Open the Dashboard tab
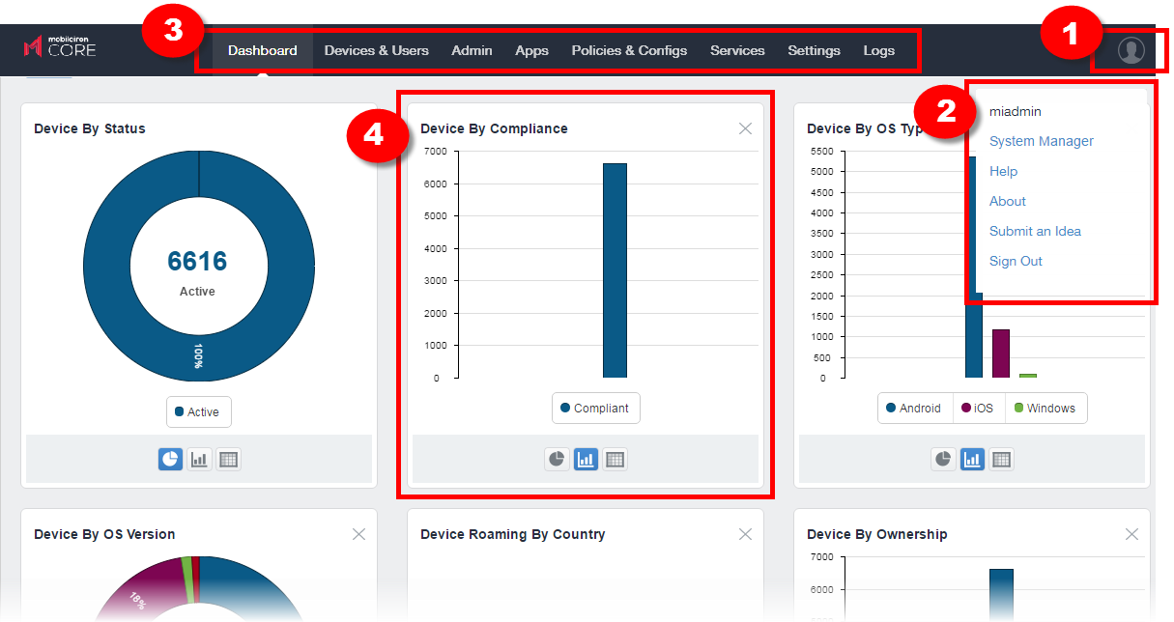Viewport: 1174px width, 622px height. click(263, 50)
